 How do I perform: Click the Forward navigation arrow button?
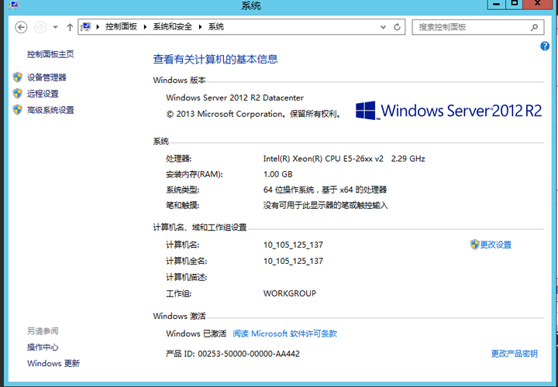[x=40, y=27]
